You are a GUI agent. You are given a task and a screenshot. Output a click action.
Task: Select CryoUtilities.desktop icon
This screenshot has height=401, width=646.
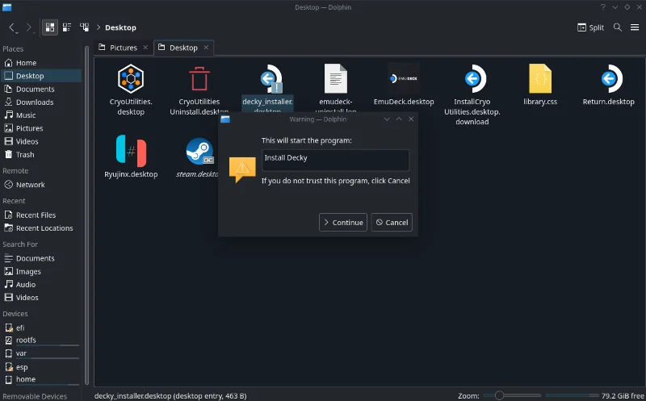(131, 78)
